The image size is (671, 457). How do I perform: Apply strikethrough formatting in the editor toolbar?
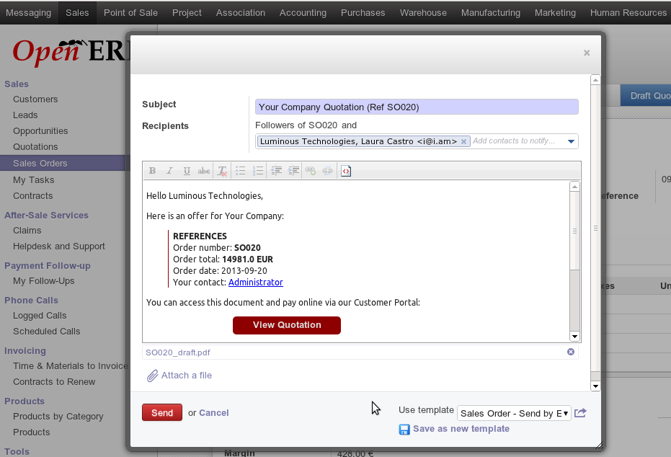point(204,171)
